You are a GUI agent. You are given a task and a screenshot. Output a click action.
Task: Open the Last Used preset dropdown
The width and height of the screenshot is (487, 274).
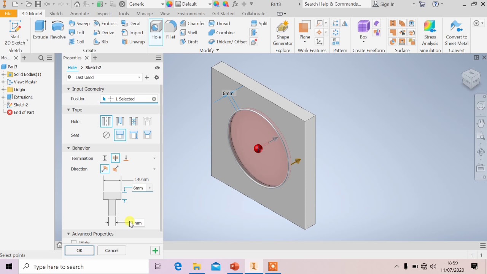coord(104,77)
